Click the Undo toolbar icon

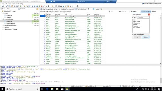15,6
